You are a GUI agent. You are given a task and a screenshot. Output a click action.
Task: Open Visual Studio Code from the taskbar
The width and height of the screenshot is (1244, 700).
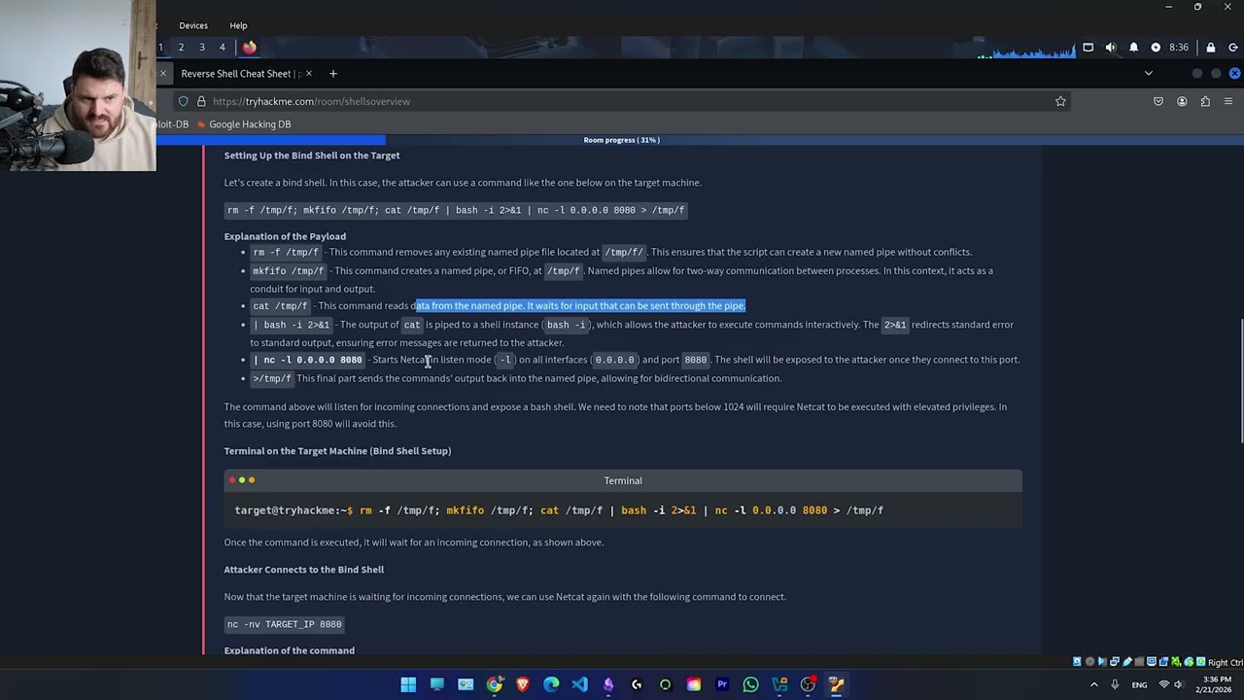(579, 684)
